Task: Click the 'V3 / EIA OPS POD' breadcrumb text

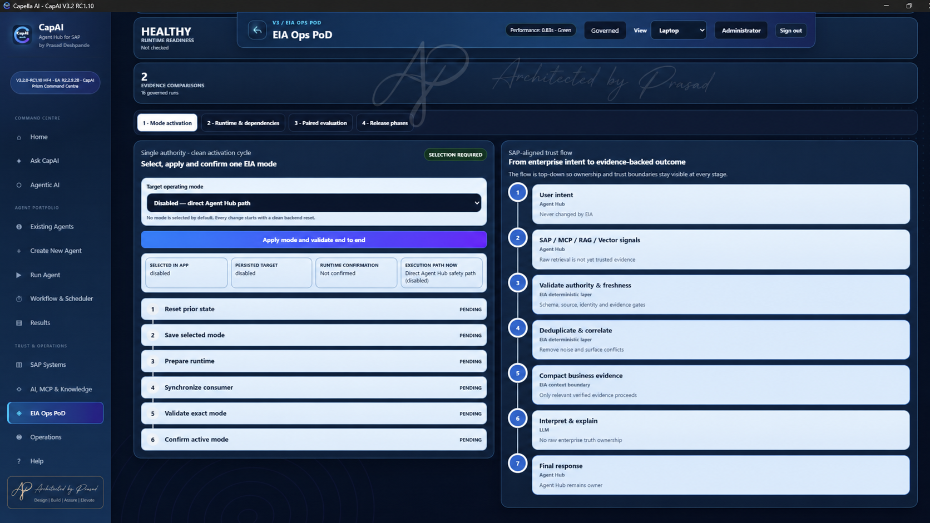Action: click(296, 23)
